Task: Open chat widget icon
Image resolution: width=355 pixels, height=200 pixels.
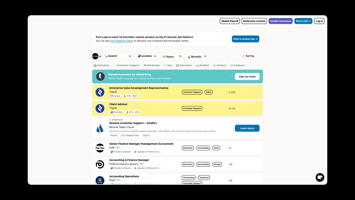Action: tap(320, 177)
